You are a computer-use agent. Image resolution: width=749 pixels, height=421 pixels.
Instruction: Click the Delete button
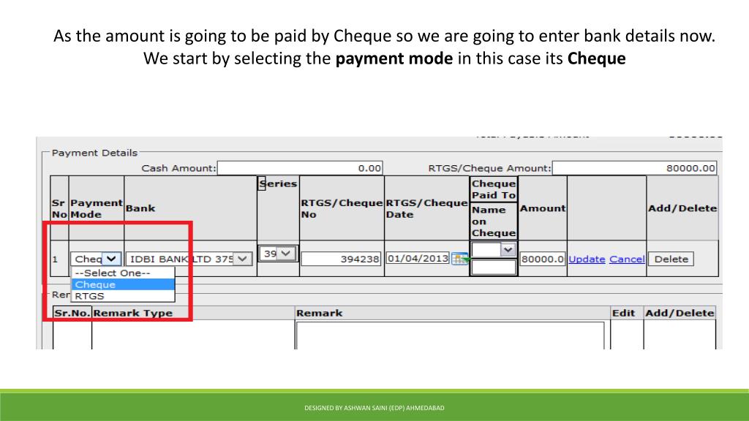click(671, 259)
